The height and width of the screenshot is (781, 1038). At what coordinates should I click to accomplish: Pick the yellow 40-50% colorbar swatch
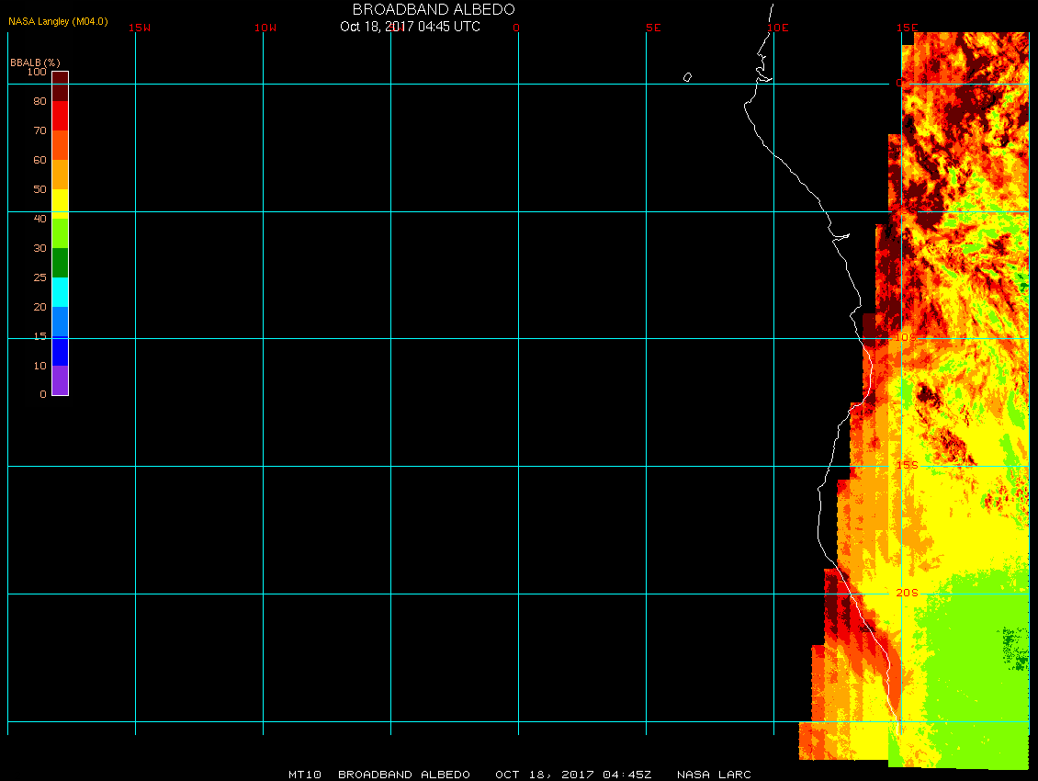point(60,202)
